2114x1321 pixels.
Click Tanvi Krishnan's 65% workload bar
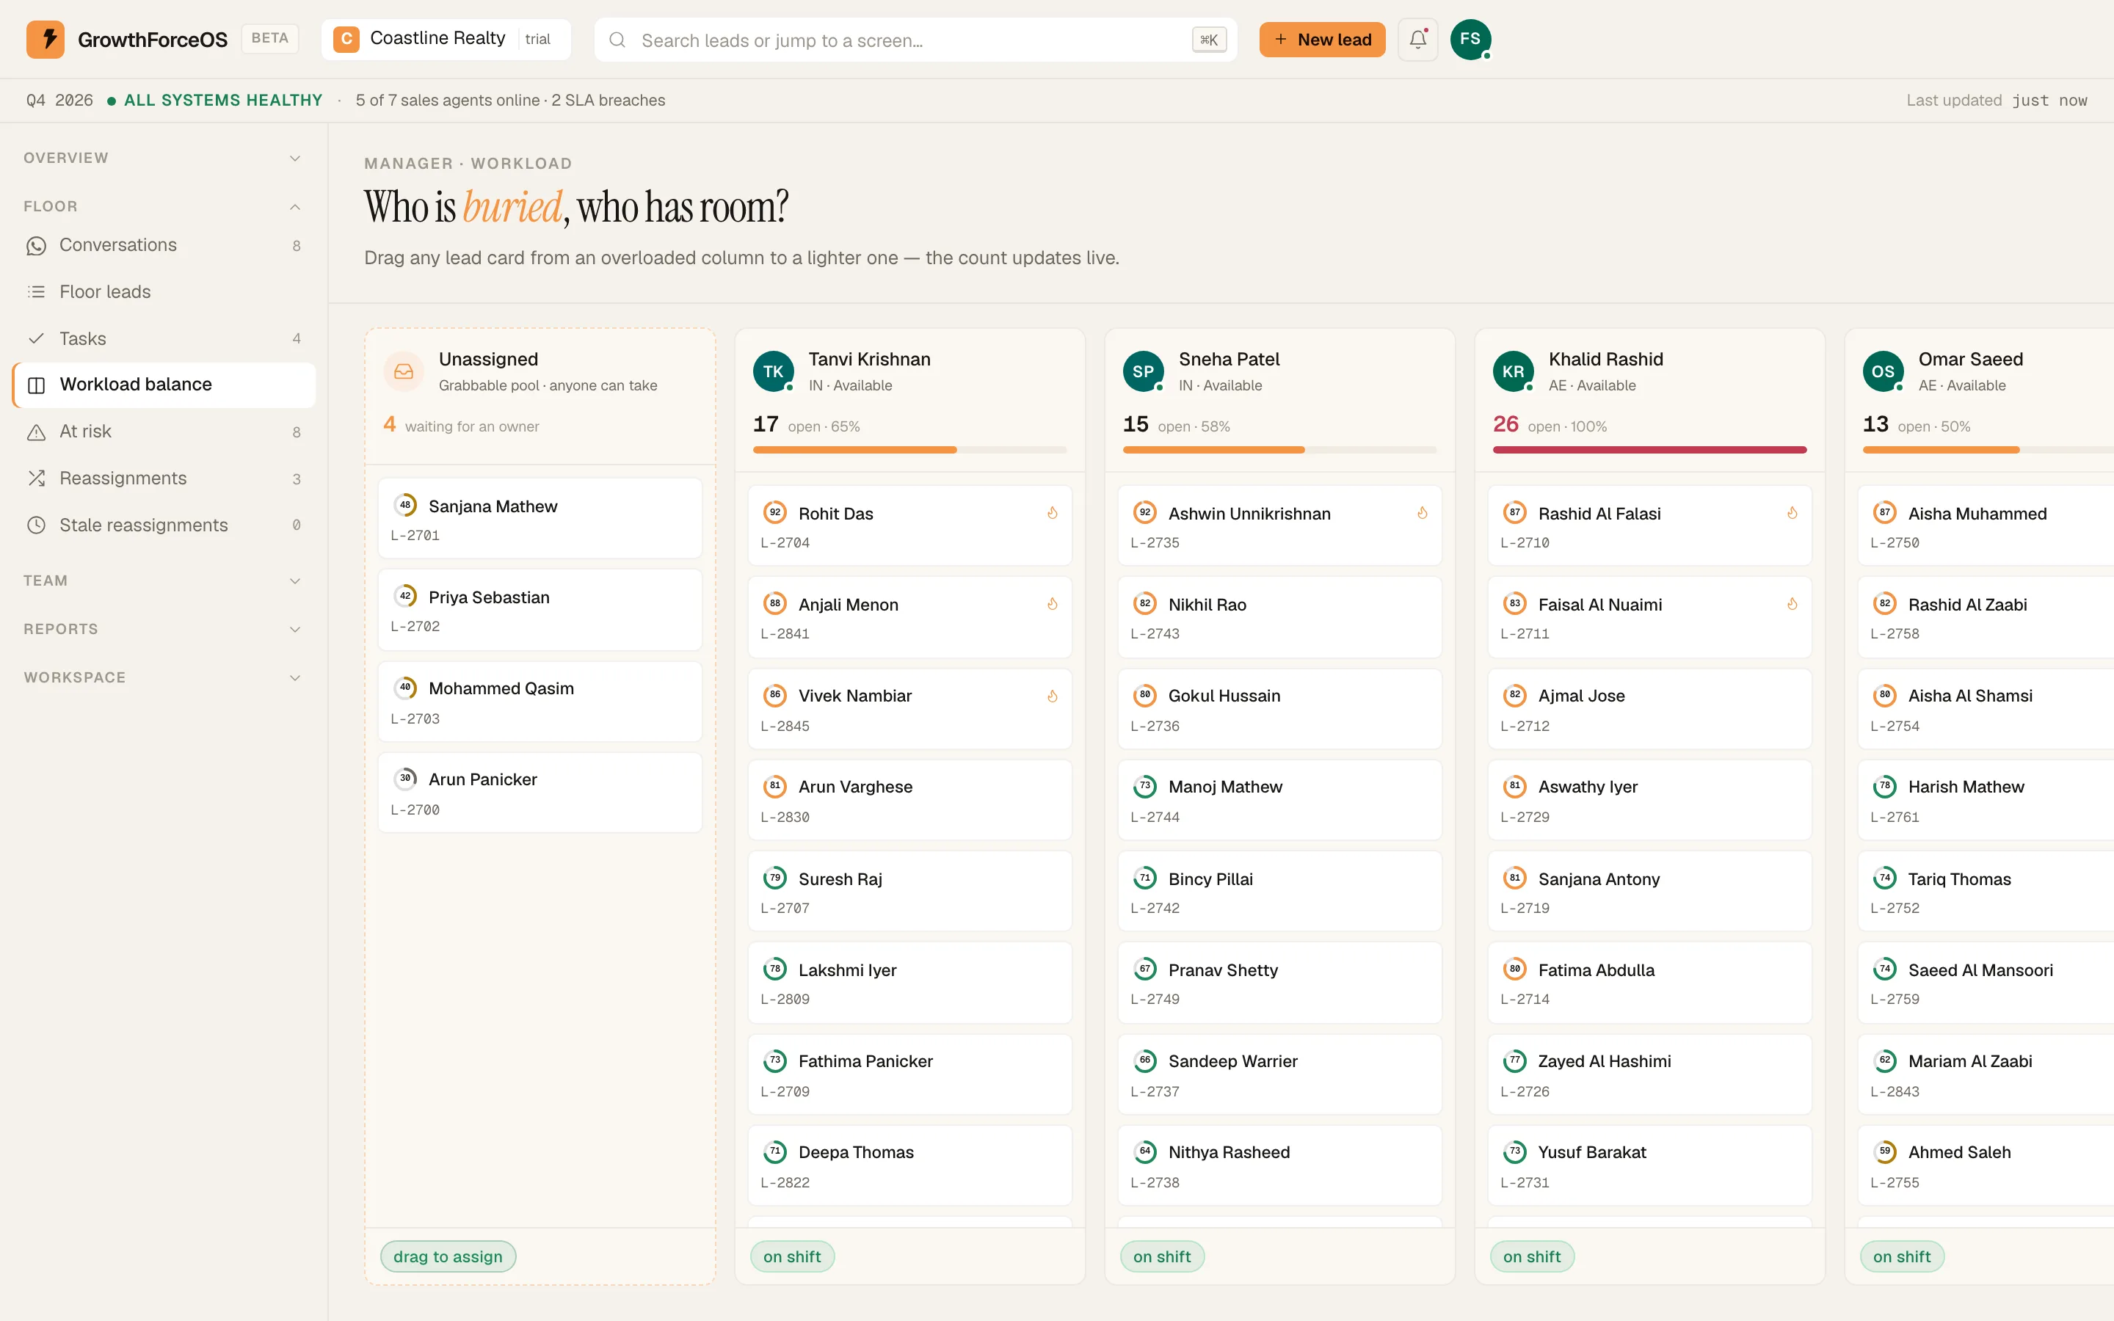[909, 450]
